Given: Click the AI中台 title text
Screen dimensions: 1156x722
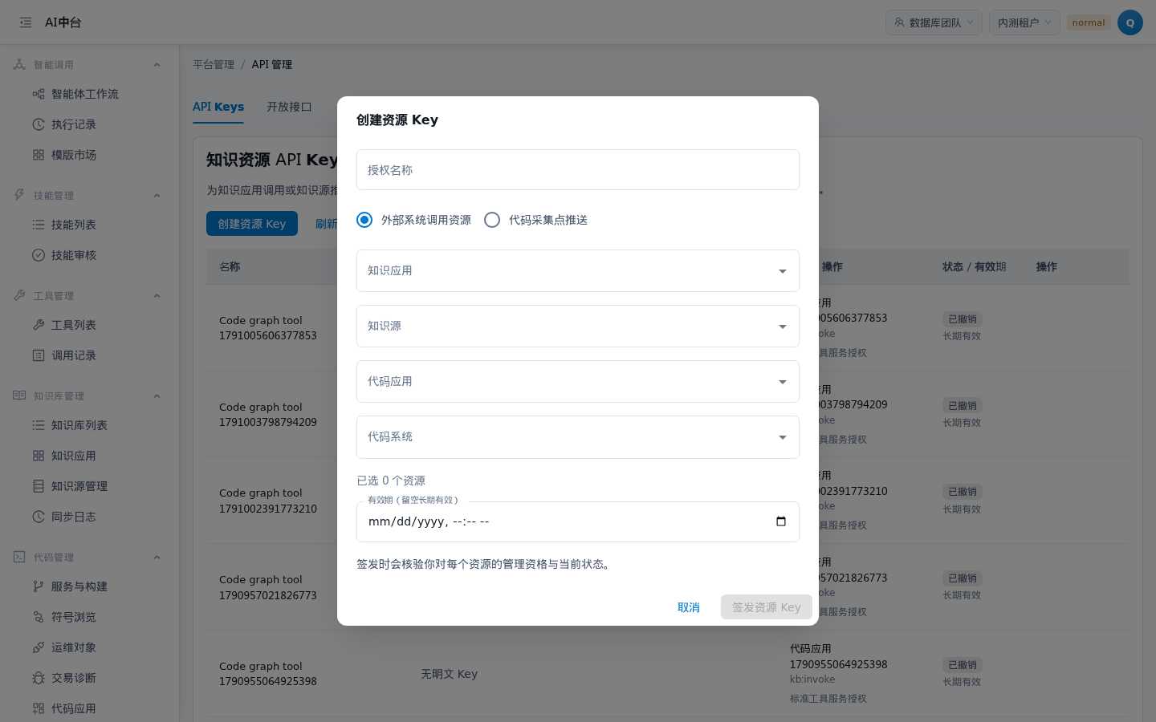Looking at the screenshot, I should (x=63, y=22).
